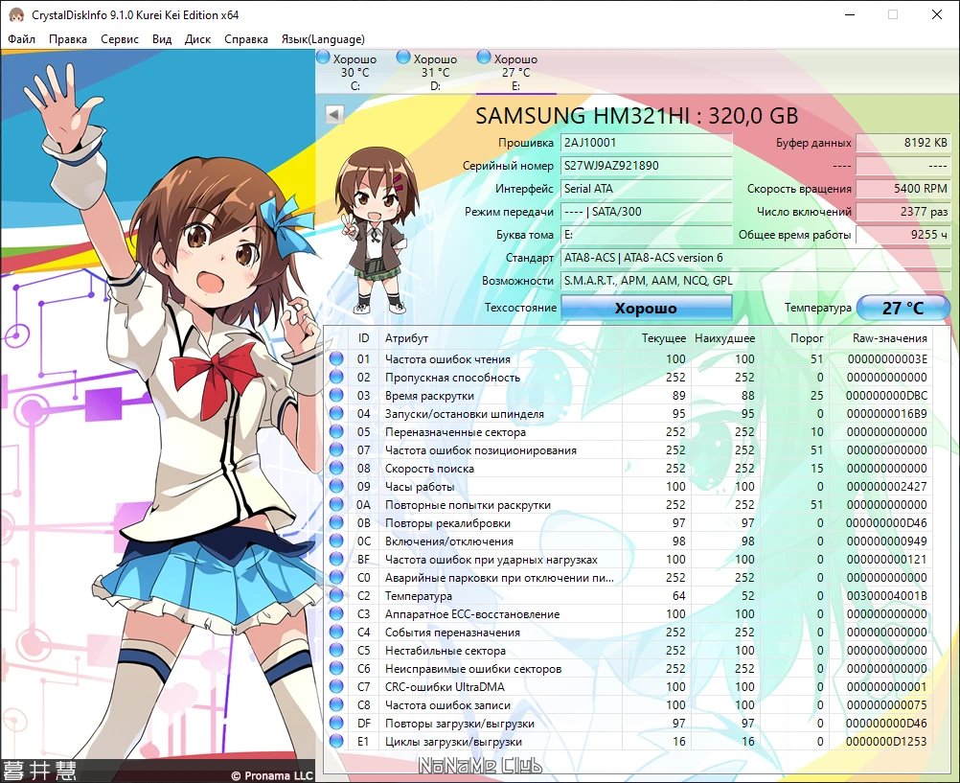
Task: Open the Язык(Language) menu
Action: 323,39
